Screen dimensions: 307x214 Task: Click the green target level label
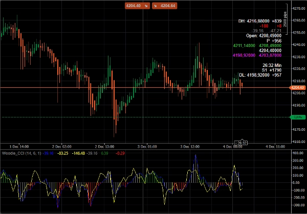pyautogui.click(x=297, y=117)
